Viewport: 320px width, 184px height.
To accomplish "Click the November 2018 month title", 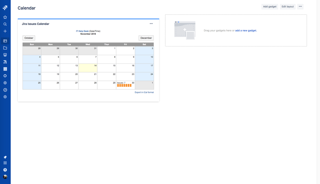I will 88,34.
